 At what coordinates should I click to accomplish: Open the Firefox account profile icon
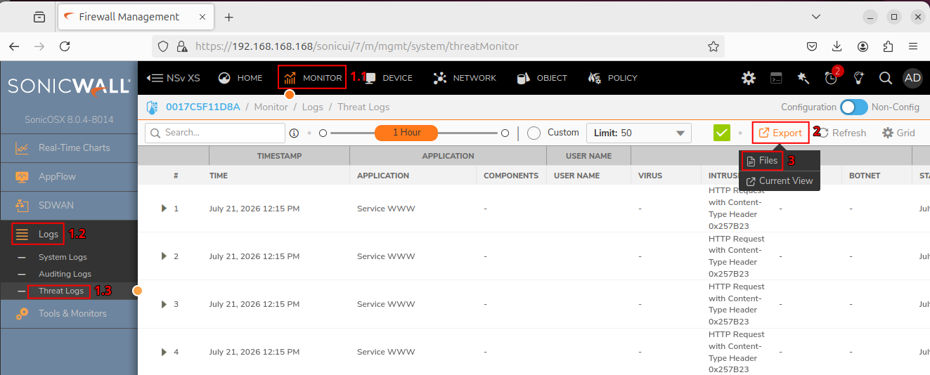(x=863, y=46)
